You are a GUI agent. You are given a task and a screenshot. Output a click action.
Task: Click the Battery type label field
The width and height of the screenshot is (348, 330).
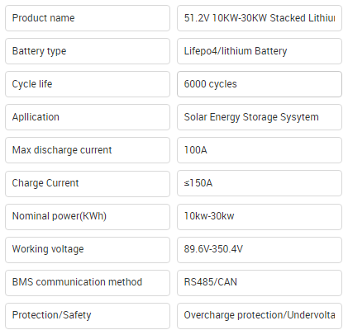88,51
